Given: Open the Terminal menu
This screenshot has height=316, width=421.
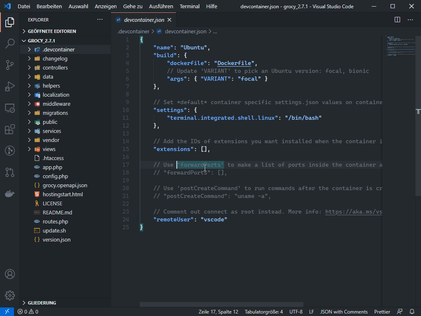Looking at the screenshot, I should click(190, 7).
